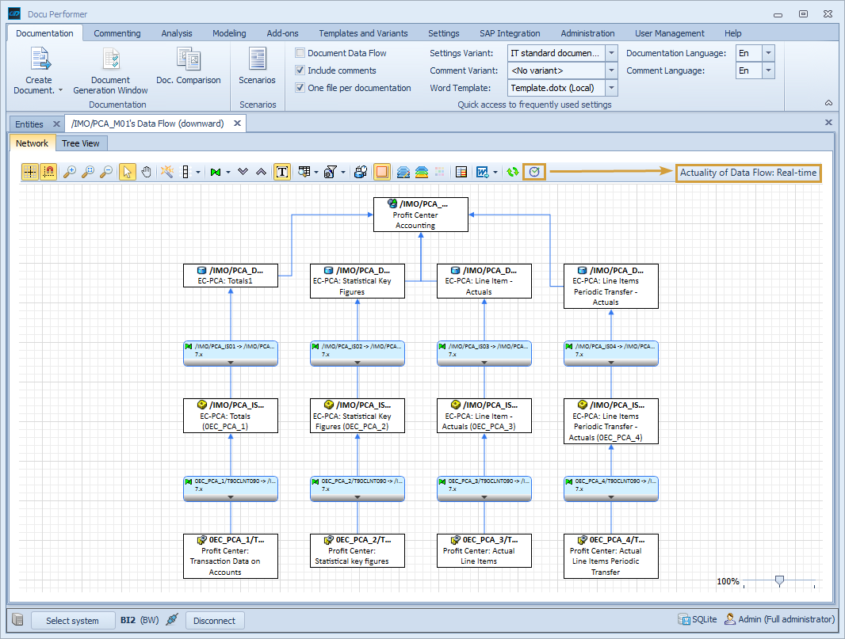Activate the Text annotation tool
This screenshot has width=845, height=639.
coord(282,171)
